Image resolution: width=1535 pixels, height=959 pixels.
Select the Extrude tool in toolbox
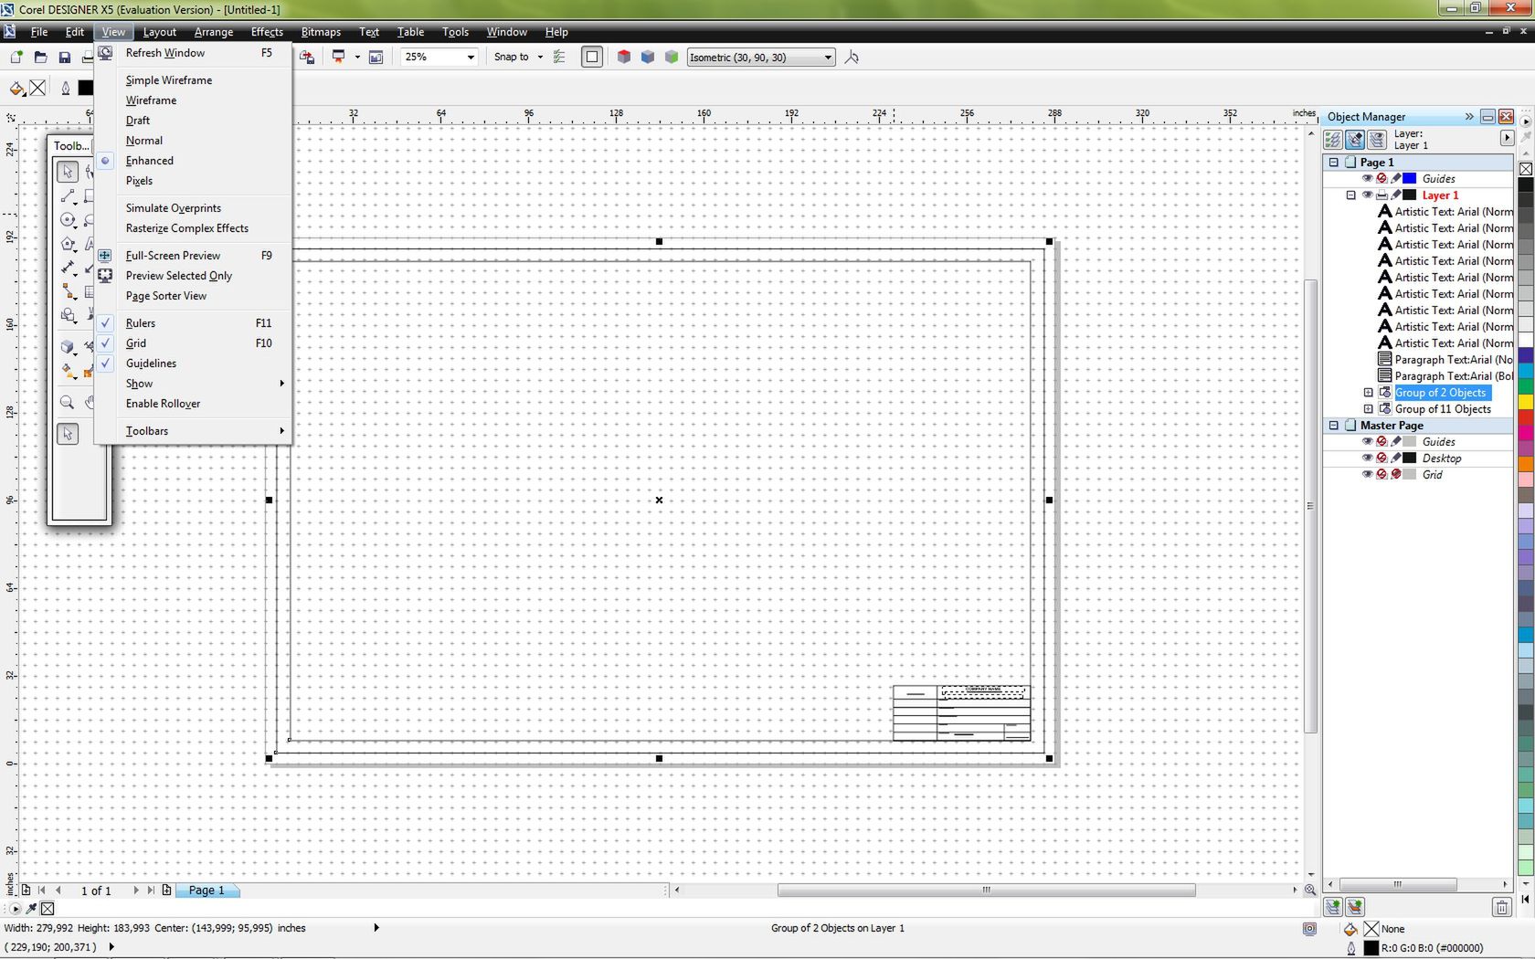click(x=68, y=347)
